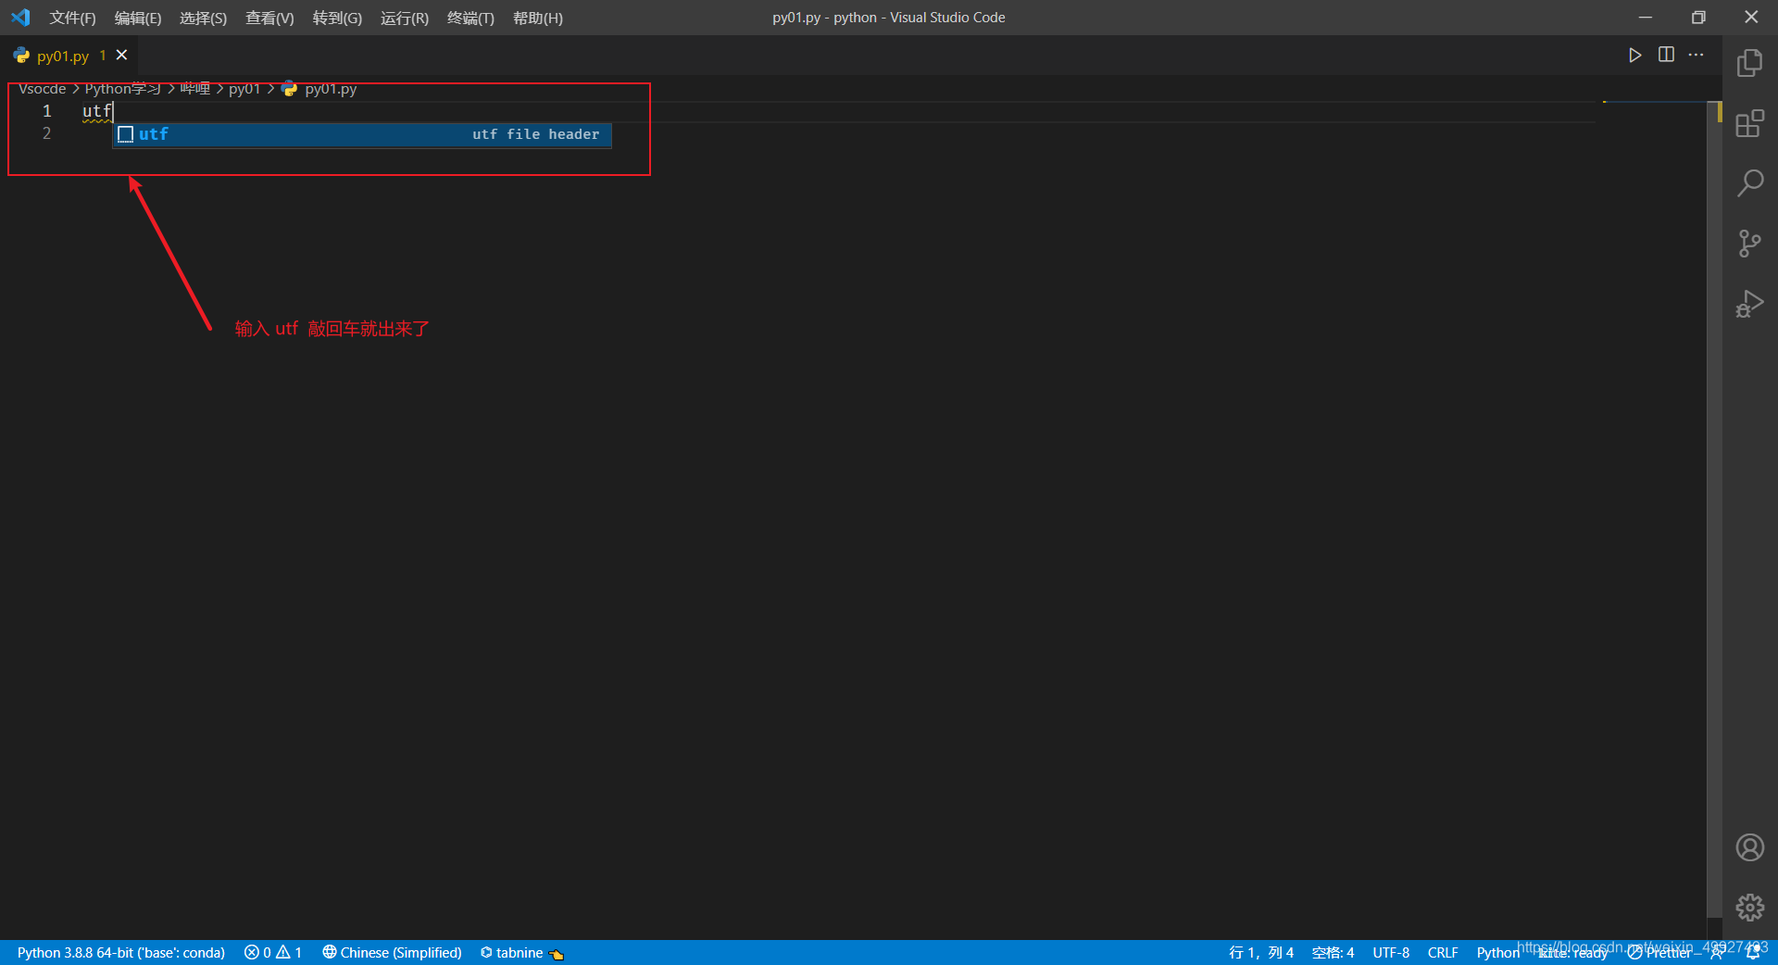Click the editor vertical scrollbar
Image resolution: width=1778 pixels, height=965 pixels.
click(x=1714, y=509)
